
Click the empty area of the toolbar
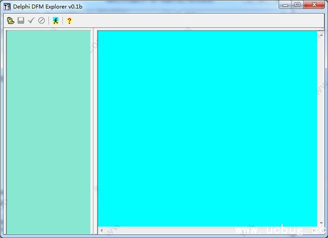(191, 21)
